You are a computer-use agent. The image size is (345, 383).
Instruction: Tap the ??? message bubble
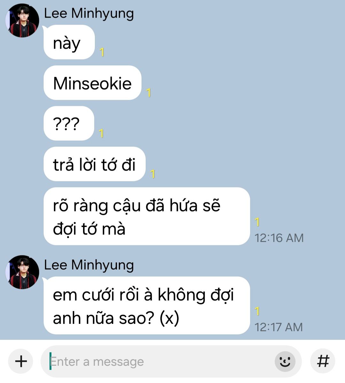click(x=69, y=123)
